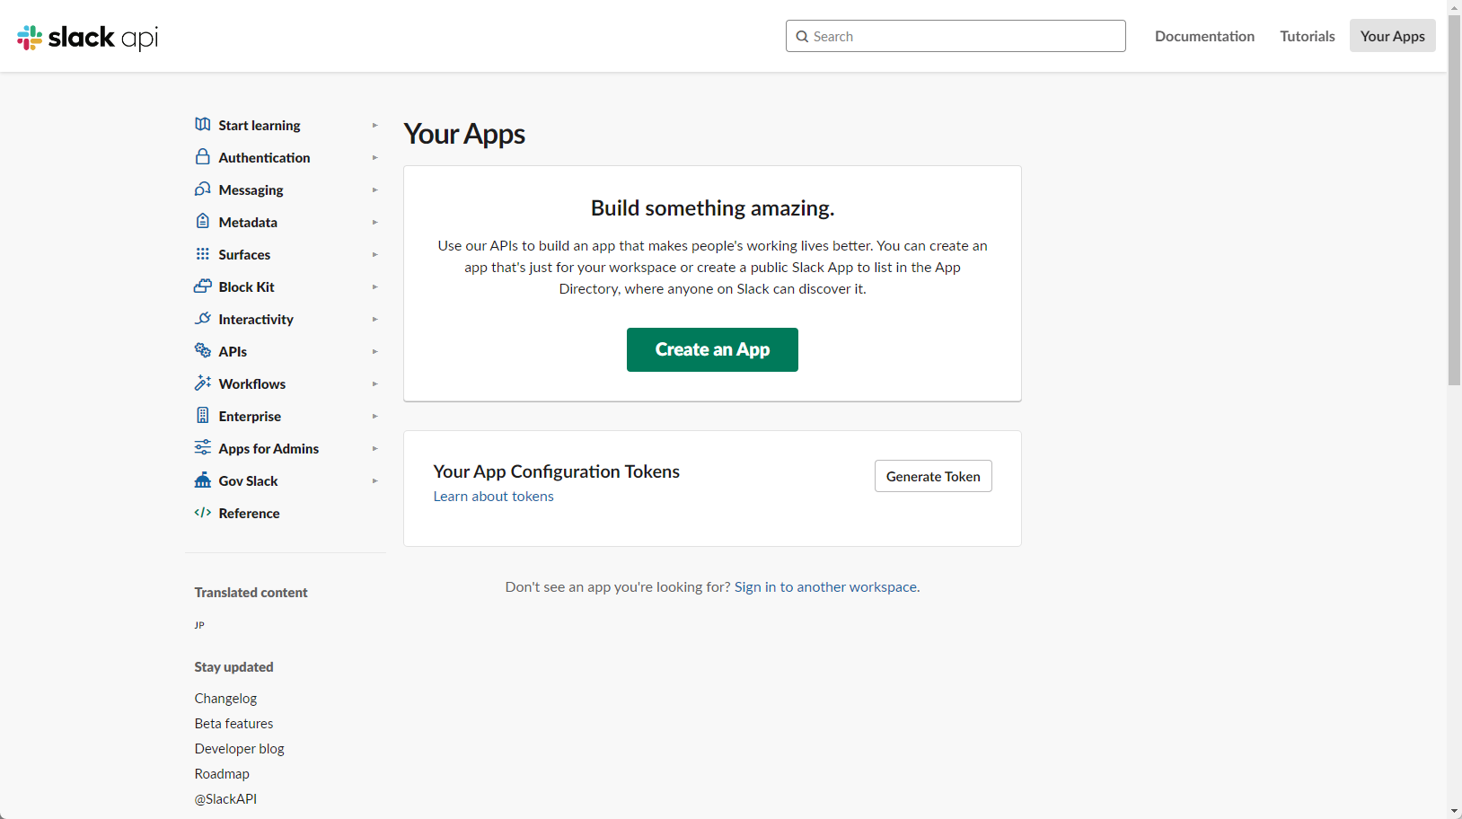Expand the Block Kit section arrow
The height and width of the screenshot is (819, 1462).
(374, 286)
